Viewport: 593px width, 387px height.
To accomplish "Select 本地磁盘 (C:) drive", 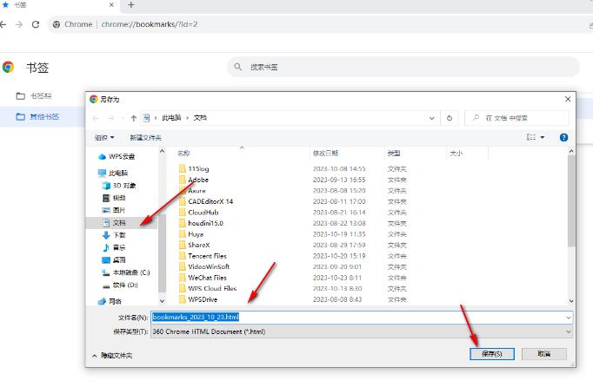I will [x=130, y=272].
